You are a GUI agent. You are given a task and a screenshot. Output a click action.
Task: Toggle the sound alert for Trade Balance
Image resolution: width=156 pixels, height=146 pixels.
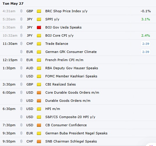[21, 44]
